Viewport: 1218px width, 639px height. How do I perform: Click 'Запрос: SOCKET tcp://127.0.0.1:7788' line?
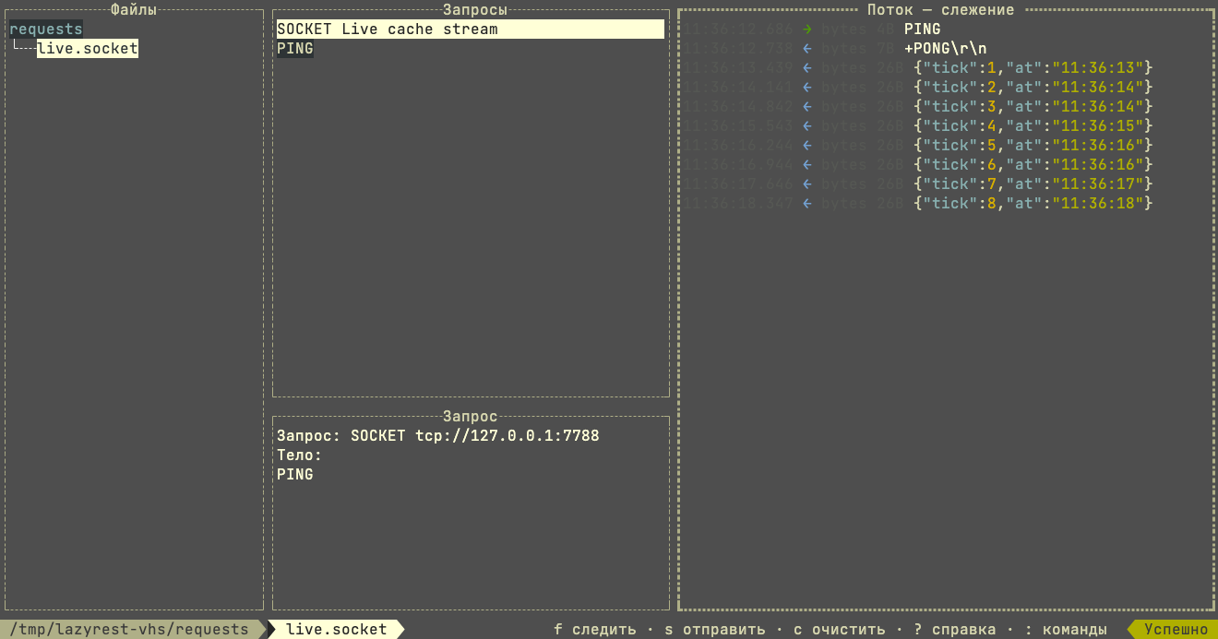(x=438, y=435)
